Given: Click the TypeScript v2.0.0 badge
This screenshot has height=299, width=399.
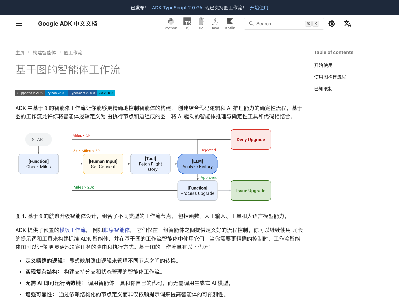Looking at the screenshot, I should pyautogui.click(x=82, y=93).
